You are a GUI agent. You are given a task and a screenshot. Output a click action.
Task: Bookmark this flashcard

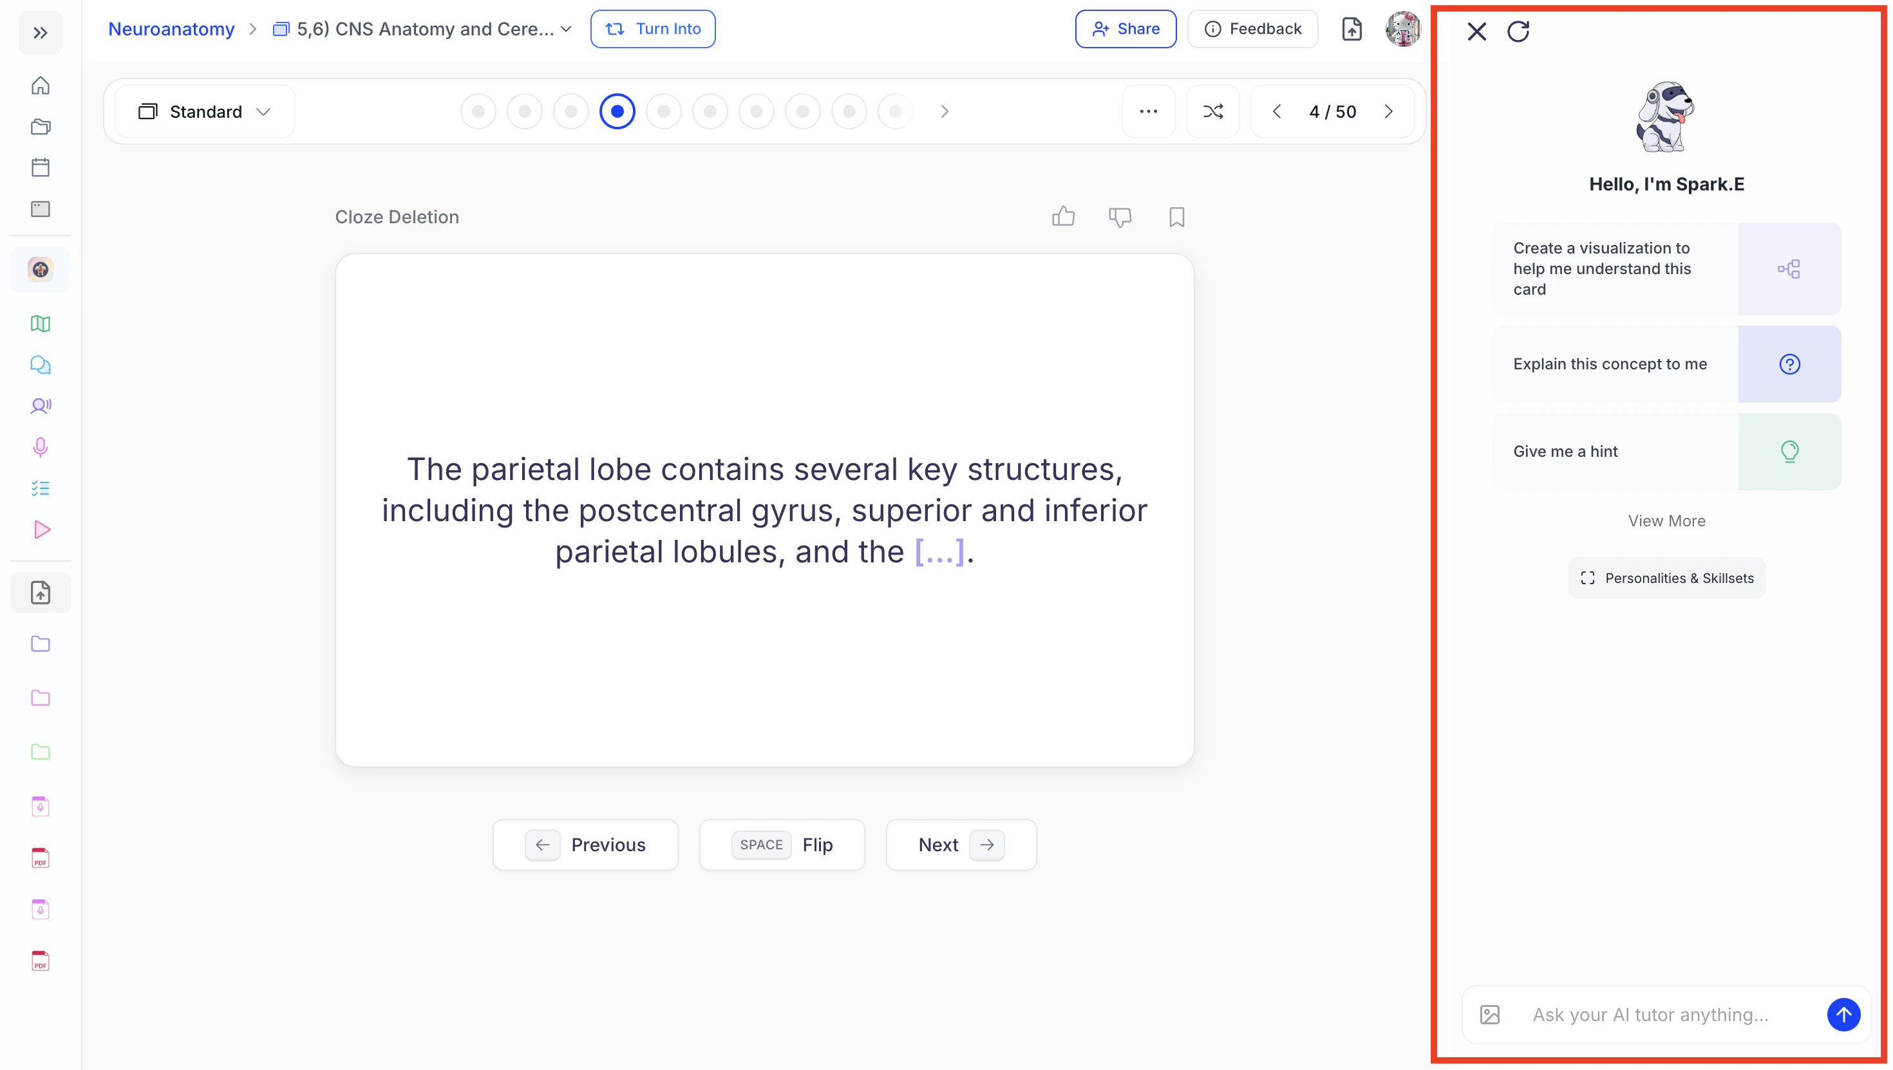1176,217
